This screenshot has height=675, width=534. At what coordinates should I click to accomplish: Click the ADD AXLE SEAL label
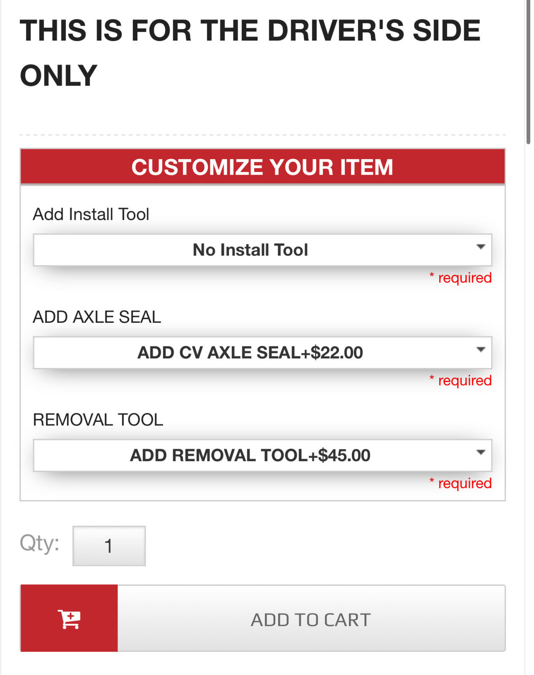pyautogui.click(x=97, y=317)
